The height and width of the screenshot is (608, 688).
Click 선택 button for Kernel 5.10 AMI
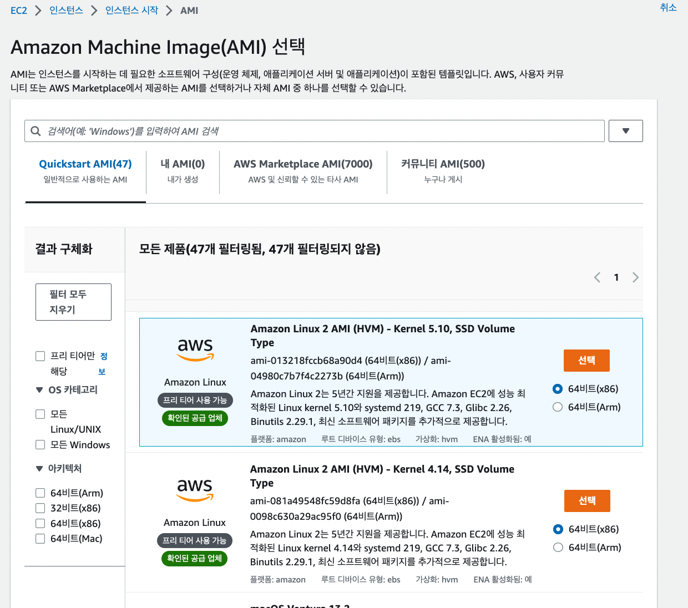[586, 361]
